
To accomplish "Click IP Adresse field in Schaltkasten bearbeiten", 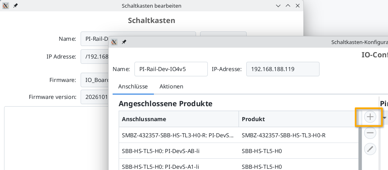I will point(94,57).
